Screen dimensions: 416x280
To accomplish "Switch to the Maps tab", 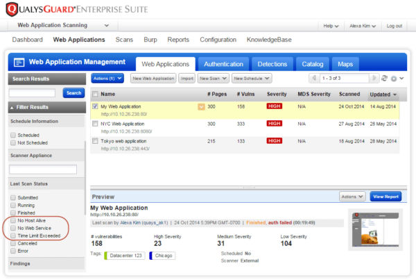I will [345, 64].
